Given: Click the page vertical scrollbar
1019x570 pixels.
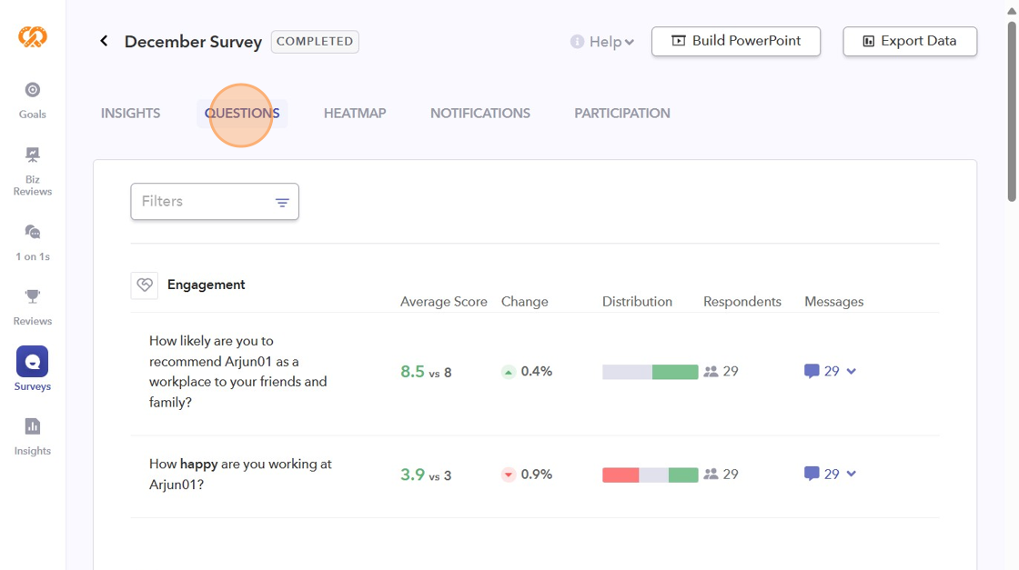Looking at the screenshot, I should [x=1012, y=109].
